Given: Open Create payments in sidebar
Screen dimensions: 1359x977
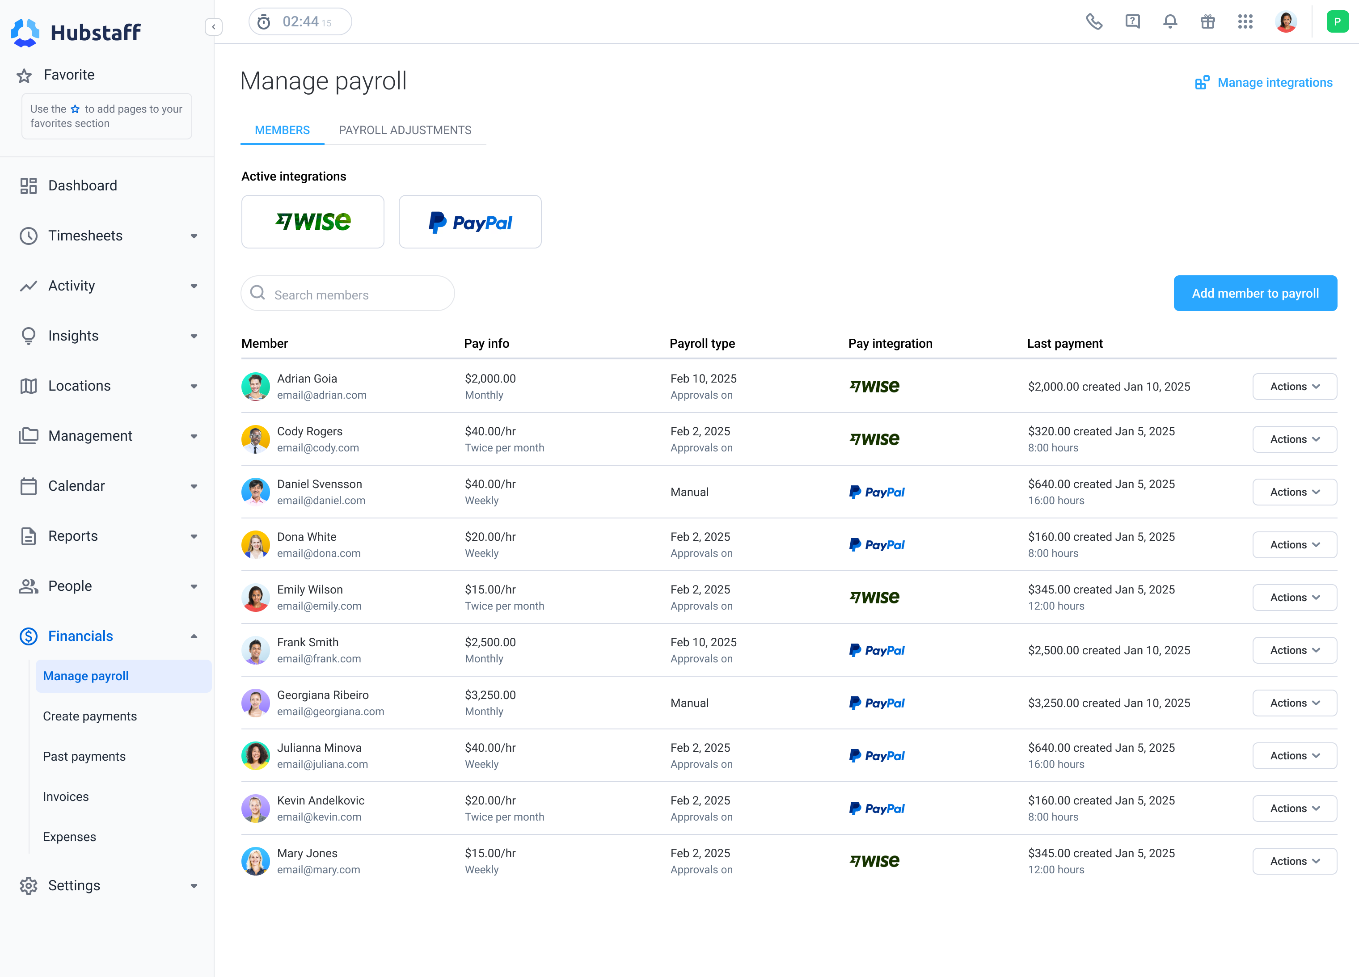Looking at the screenshot, I should (x=90, y=716).
